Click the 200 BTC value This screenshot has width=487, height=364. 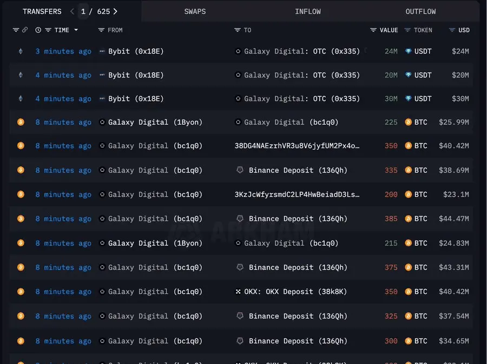tap(391, 194)
